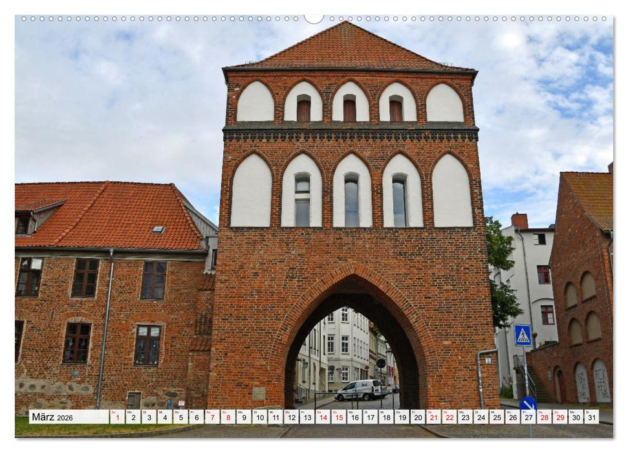Click the midweek date 18
The image size is (628, 453).
385,418
